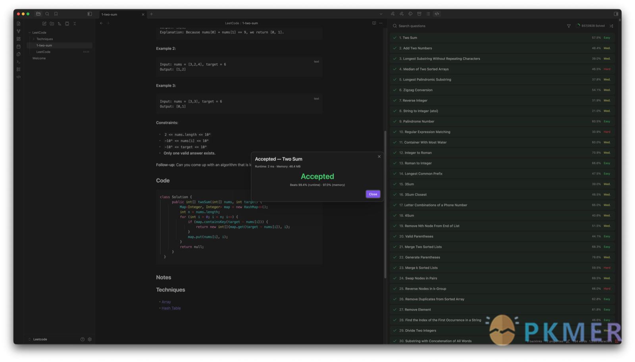635x362 pixels.
Task: Open question 23. Merge k Sorted Lists
Action: (x=502, y=268)
